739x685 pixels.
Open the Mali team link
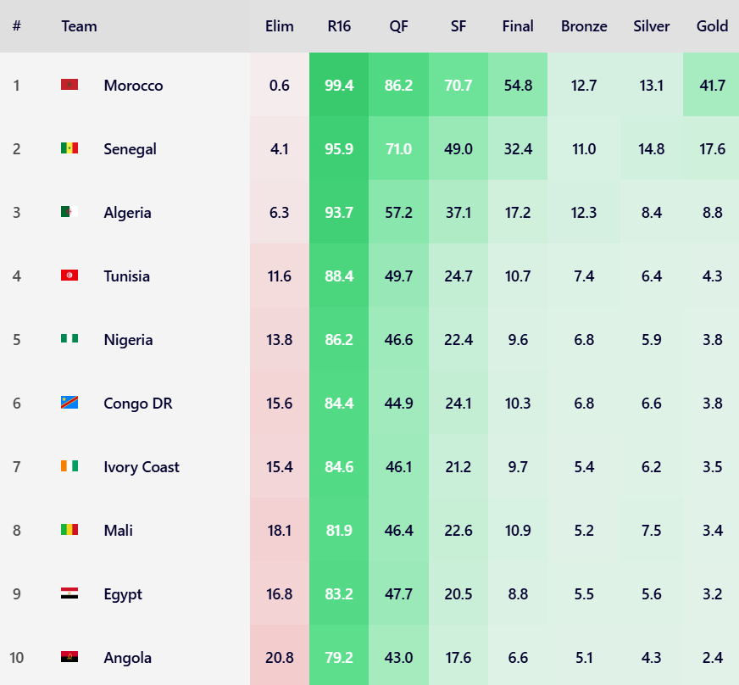[x=118, y=531]
